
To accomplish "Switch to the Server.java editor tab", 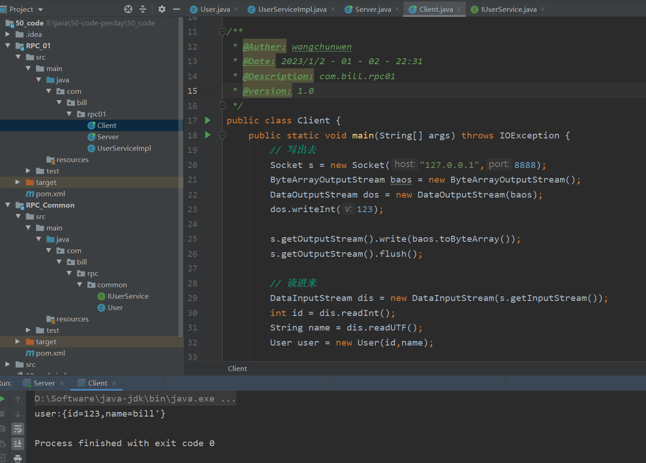I will [372, 9].
